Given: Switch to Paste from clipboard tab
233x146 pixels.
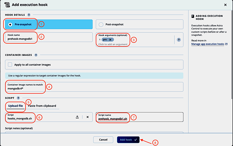Looking at the screenshot, I should click(x=42, y=106).
